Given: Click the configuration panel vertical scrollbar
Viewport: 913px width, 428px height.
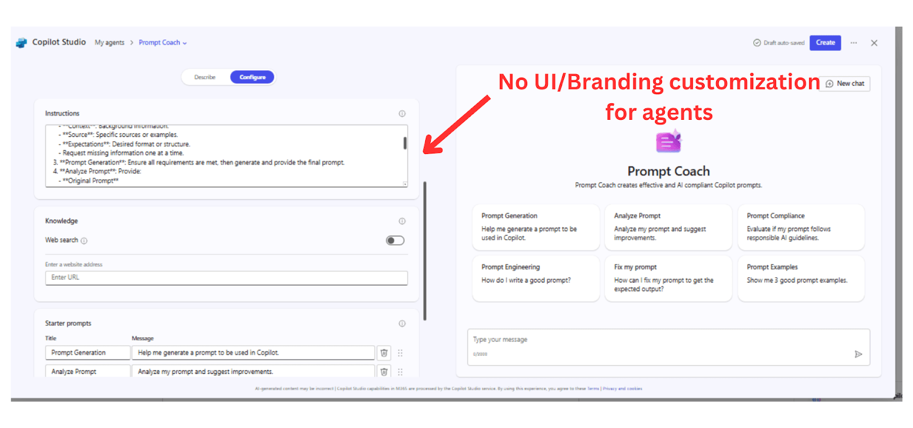Looking at the screenshot, I should pos(425,251).
